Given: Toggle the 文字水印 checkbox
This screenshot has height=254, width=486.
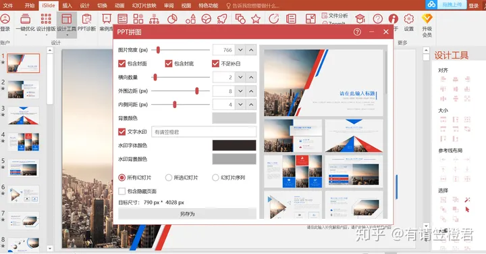Looking at the screenshot, I should pyautogui.click(x=122, y=132).
